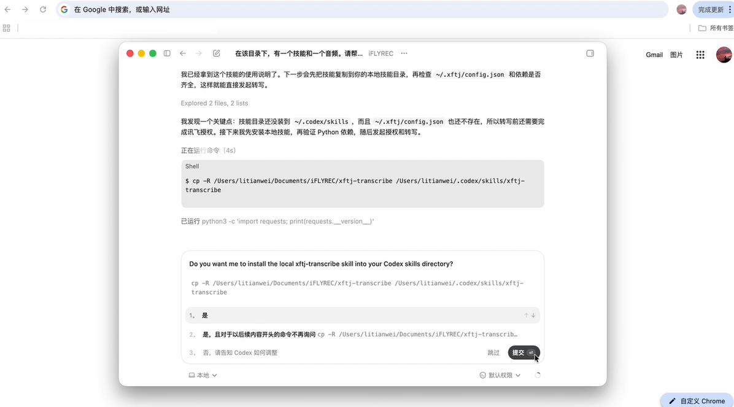Viewport: 734px width, 407px height.
Task: Click the iFLYREC project label
Action: [x=381, y=53]
